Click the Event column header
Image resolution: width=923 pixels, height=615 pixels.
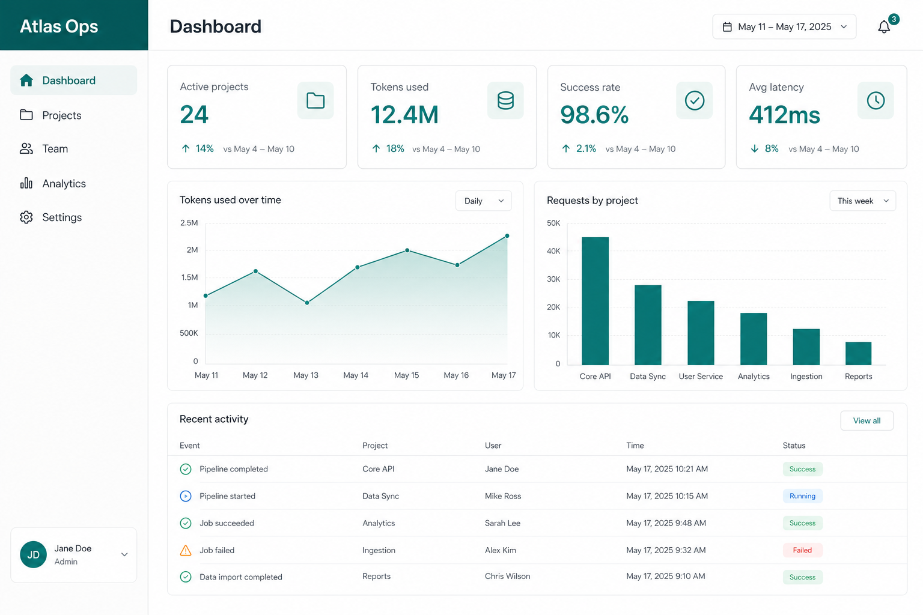pyautogui.click(x=189, y=446)
